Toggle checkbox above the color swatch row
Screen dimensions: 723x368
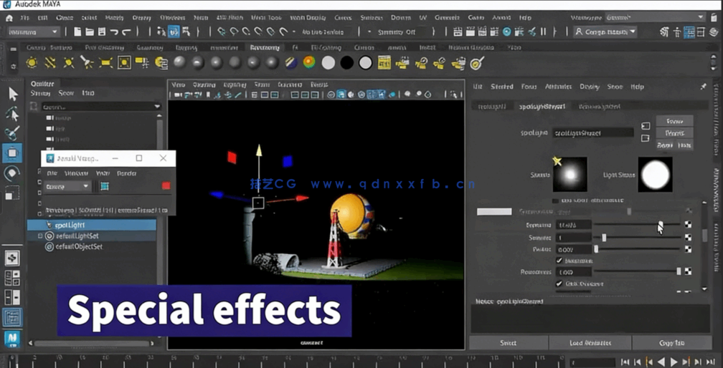point(555,200)
